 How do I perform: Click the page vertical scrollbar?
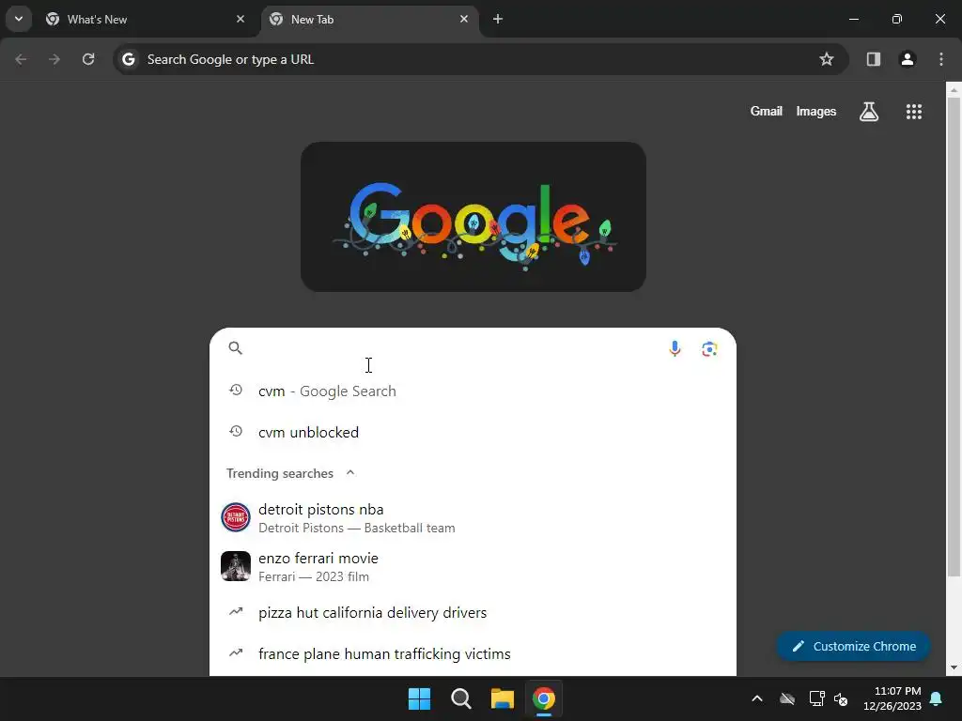tap(954, 337)
